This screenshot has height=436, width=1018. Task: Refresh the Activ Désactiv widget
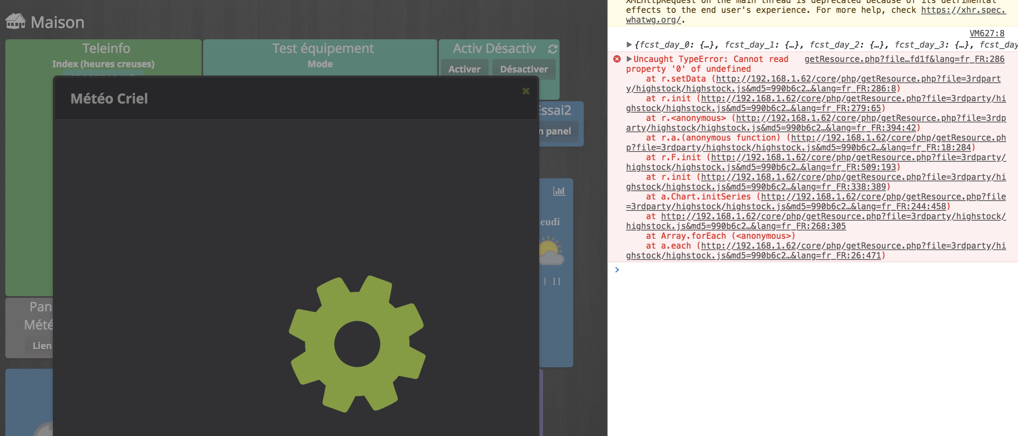[x=552, y=49]
